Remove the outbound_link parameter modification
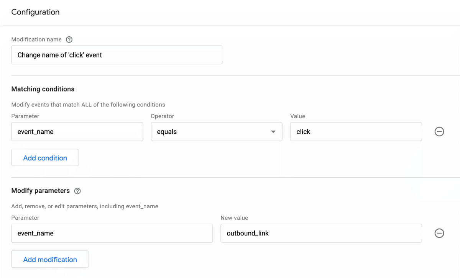Viewport: 460px width, 278px height. 439,233
